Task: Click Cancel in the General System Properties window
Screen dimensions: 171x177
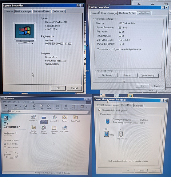Action: click(74, 88)
